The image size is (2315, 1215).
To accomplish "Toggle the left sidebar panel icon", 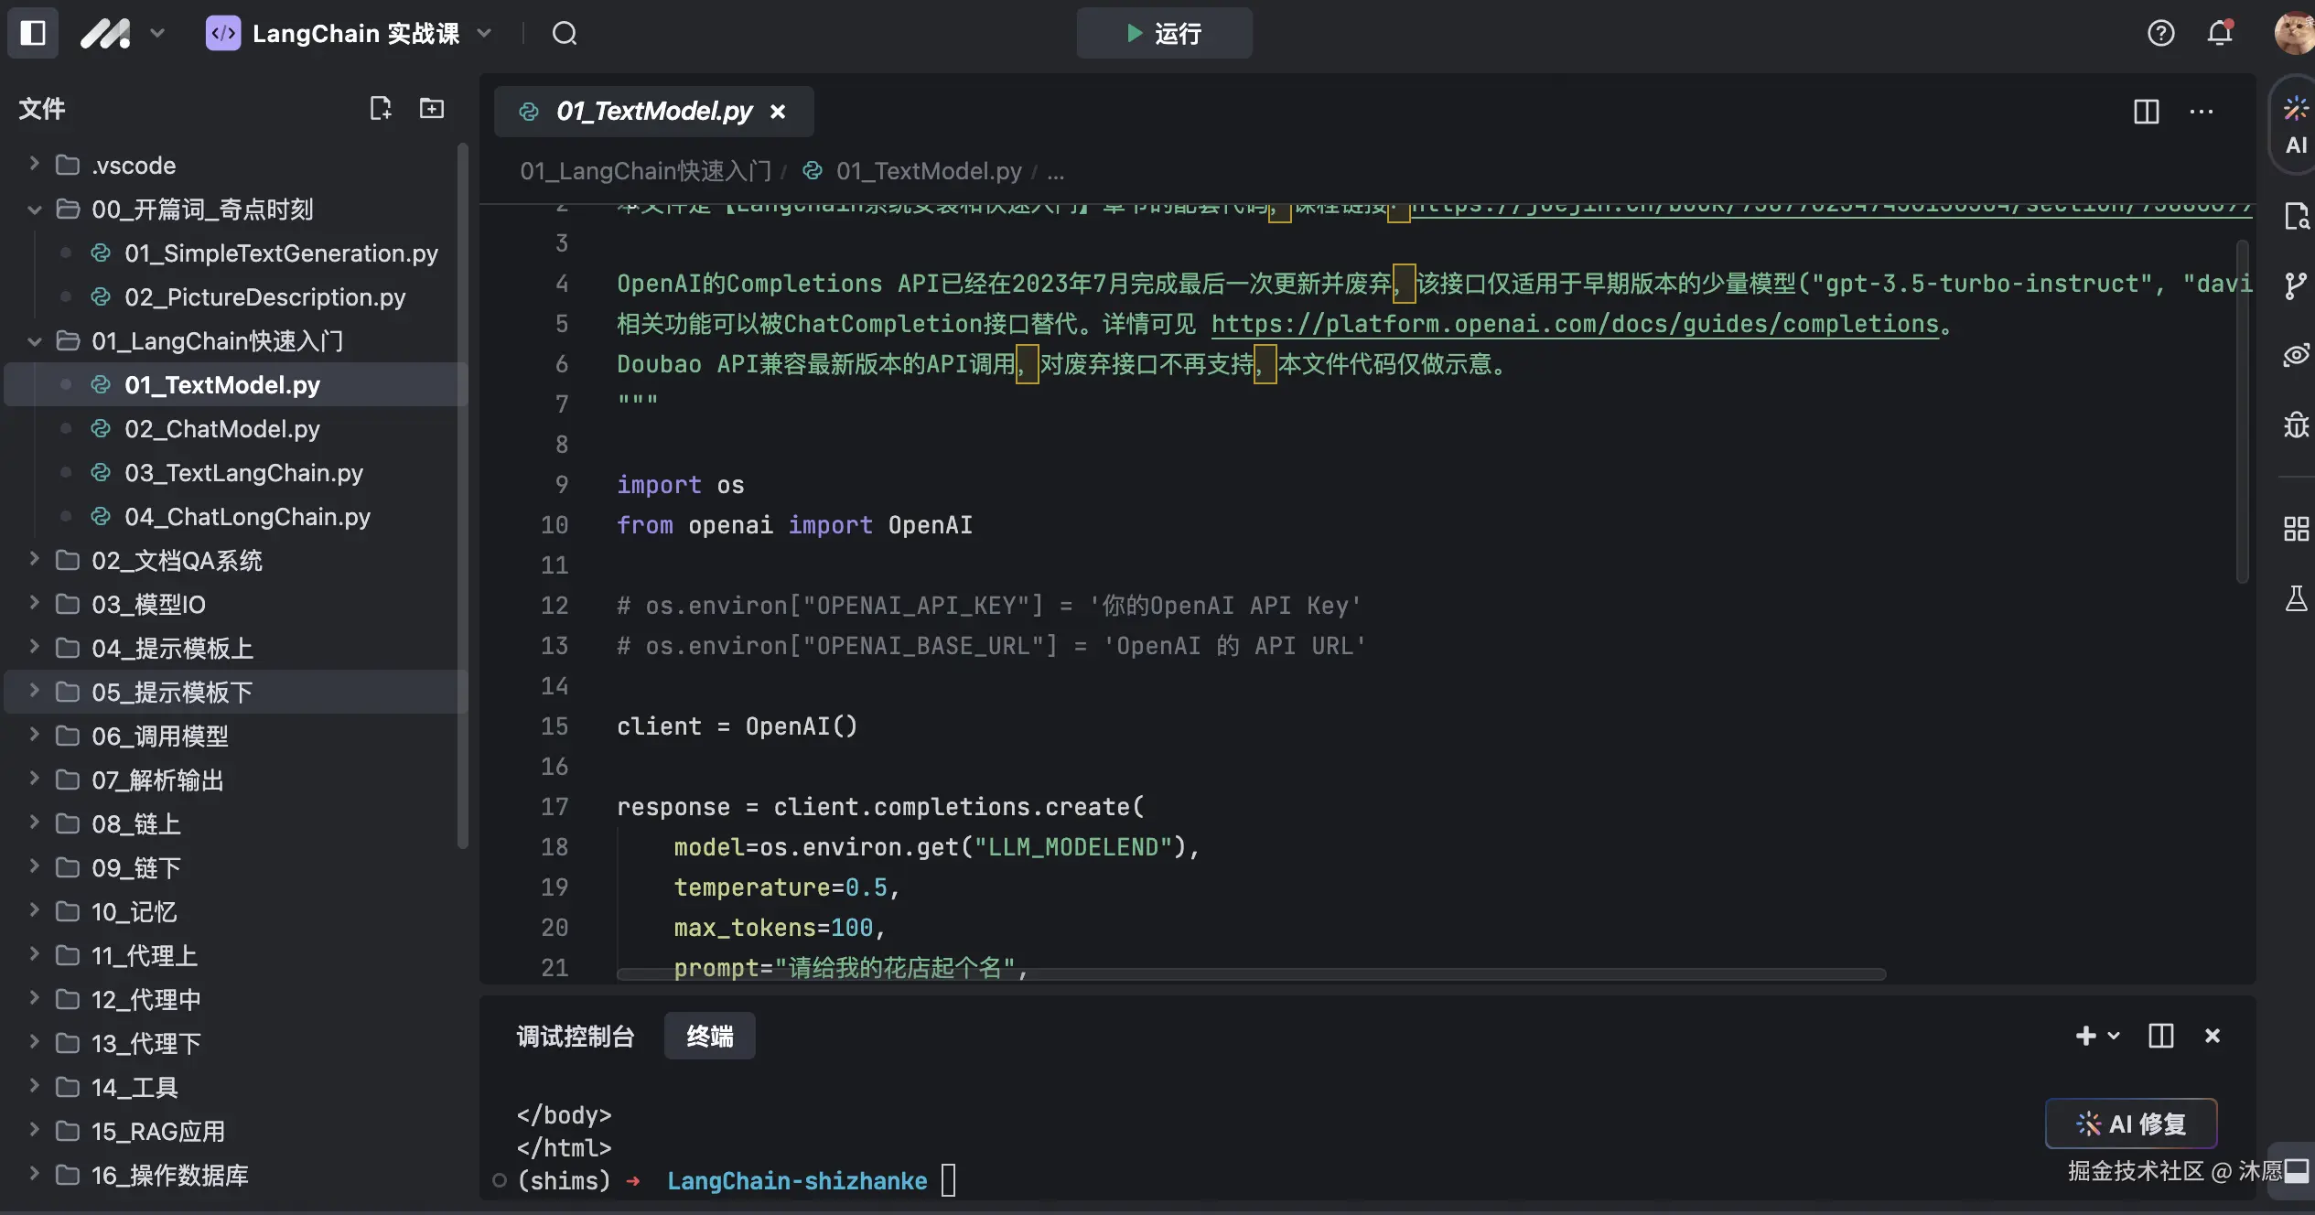I will coord(33,33).
